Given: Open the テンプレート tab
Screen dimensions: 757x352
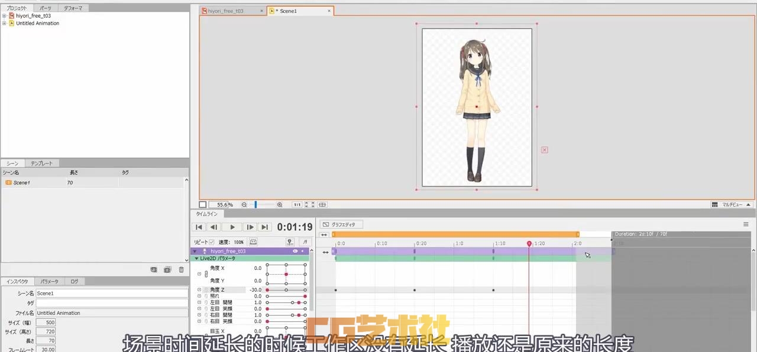Looking at the screenshot, I should (x=41, y=163).
